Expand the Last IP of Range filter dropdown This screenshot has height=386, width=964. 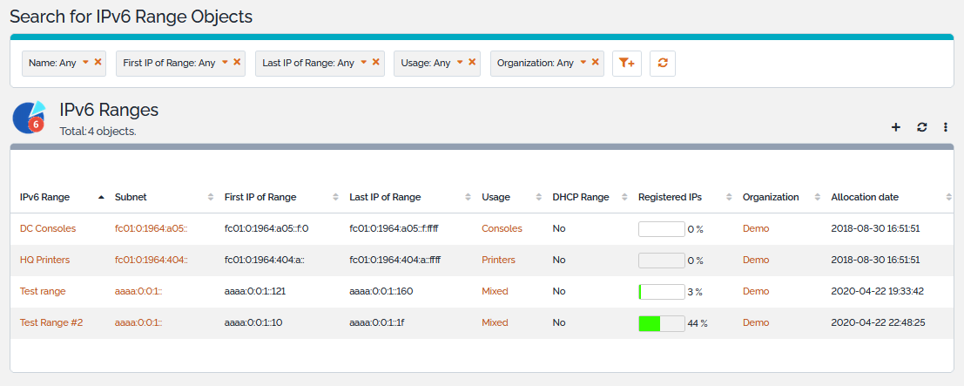pyautogui.click(x=364, y=62)
